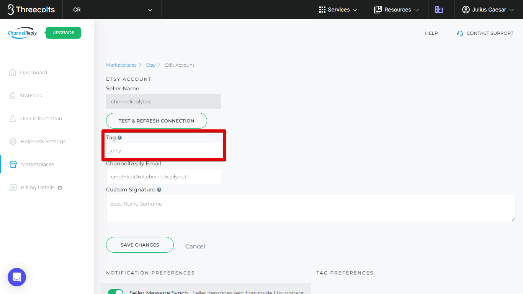523x294 pixels.
Task: Open Statistics in the sidebar
Action: pos(31,95)
